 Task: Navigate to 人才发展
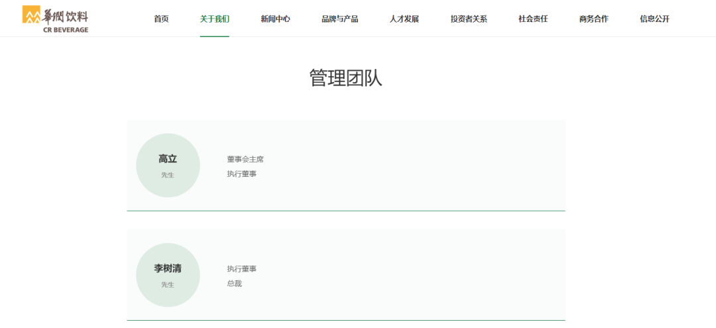tap(404, 19)
